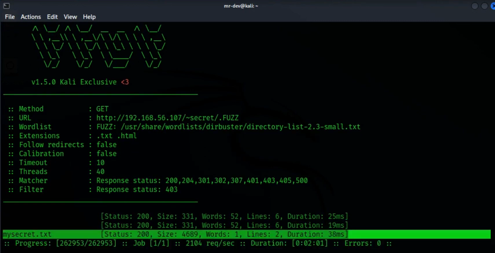Click the ffuf ASCII art banner
This screenshot has width=495, height=253.
[x=99, y=47]
